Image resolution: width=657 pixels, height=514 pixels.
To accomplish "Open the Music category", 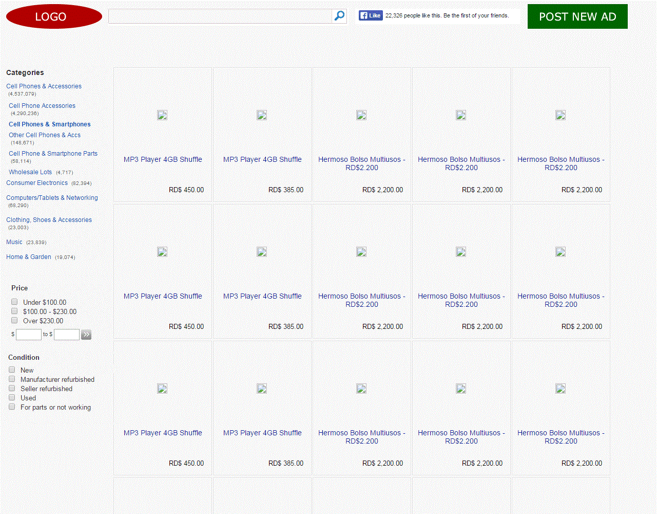I will [x=14, y=242].
